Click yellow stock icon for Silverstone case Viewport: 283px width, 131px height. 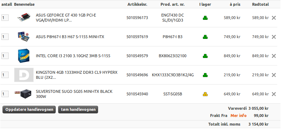(x=205, y=94)
